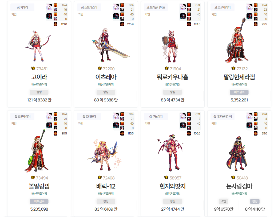278x217 pixels.
Task: Open the 이츠레아 character name link
Action: click(x=106, y=77)
